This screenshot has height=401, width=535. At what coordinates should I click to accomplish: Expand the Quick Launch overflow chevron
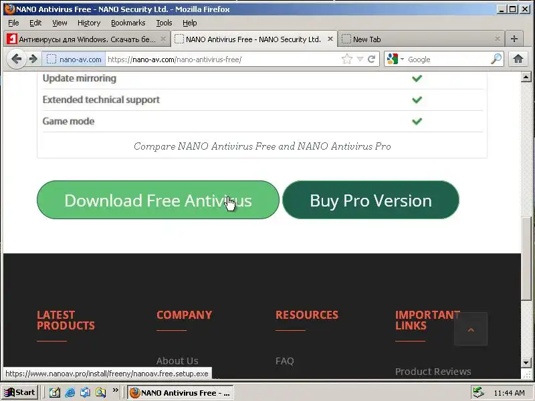[115, 390]
